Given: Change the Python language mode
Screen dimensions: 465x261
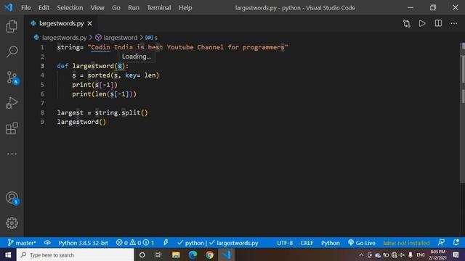Looking at the screenshot, I should tap(330, 243).
